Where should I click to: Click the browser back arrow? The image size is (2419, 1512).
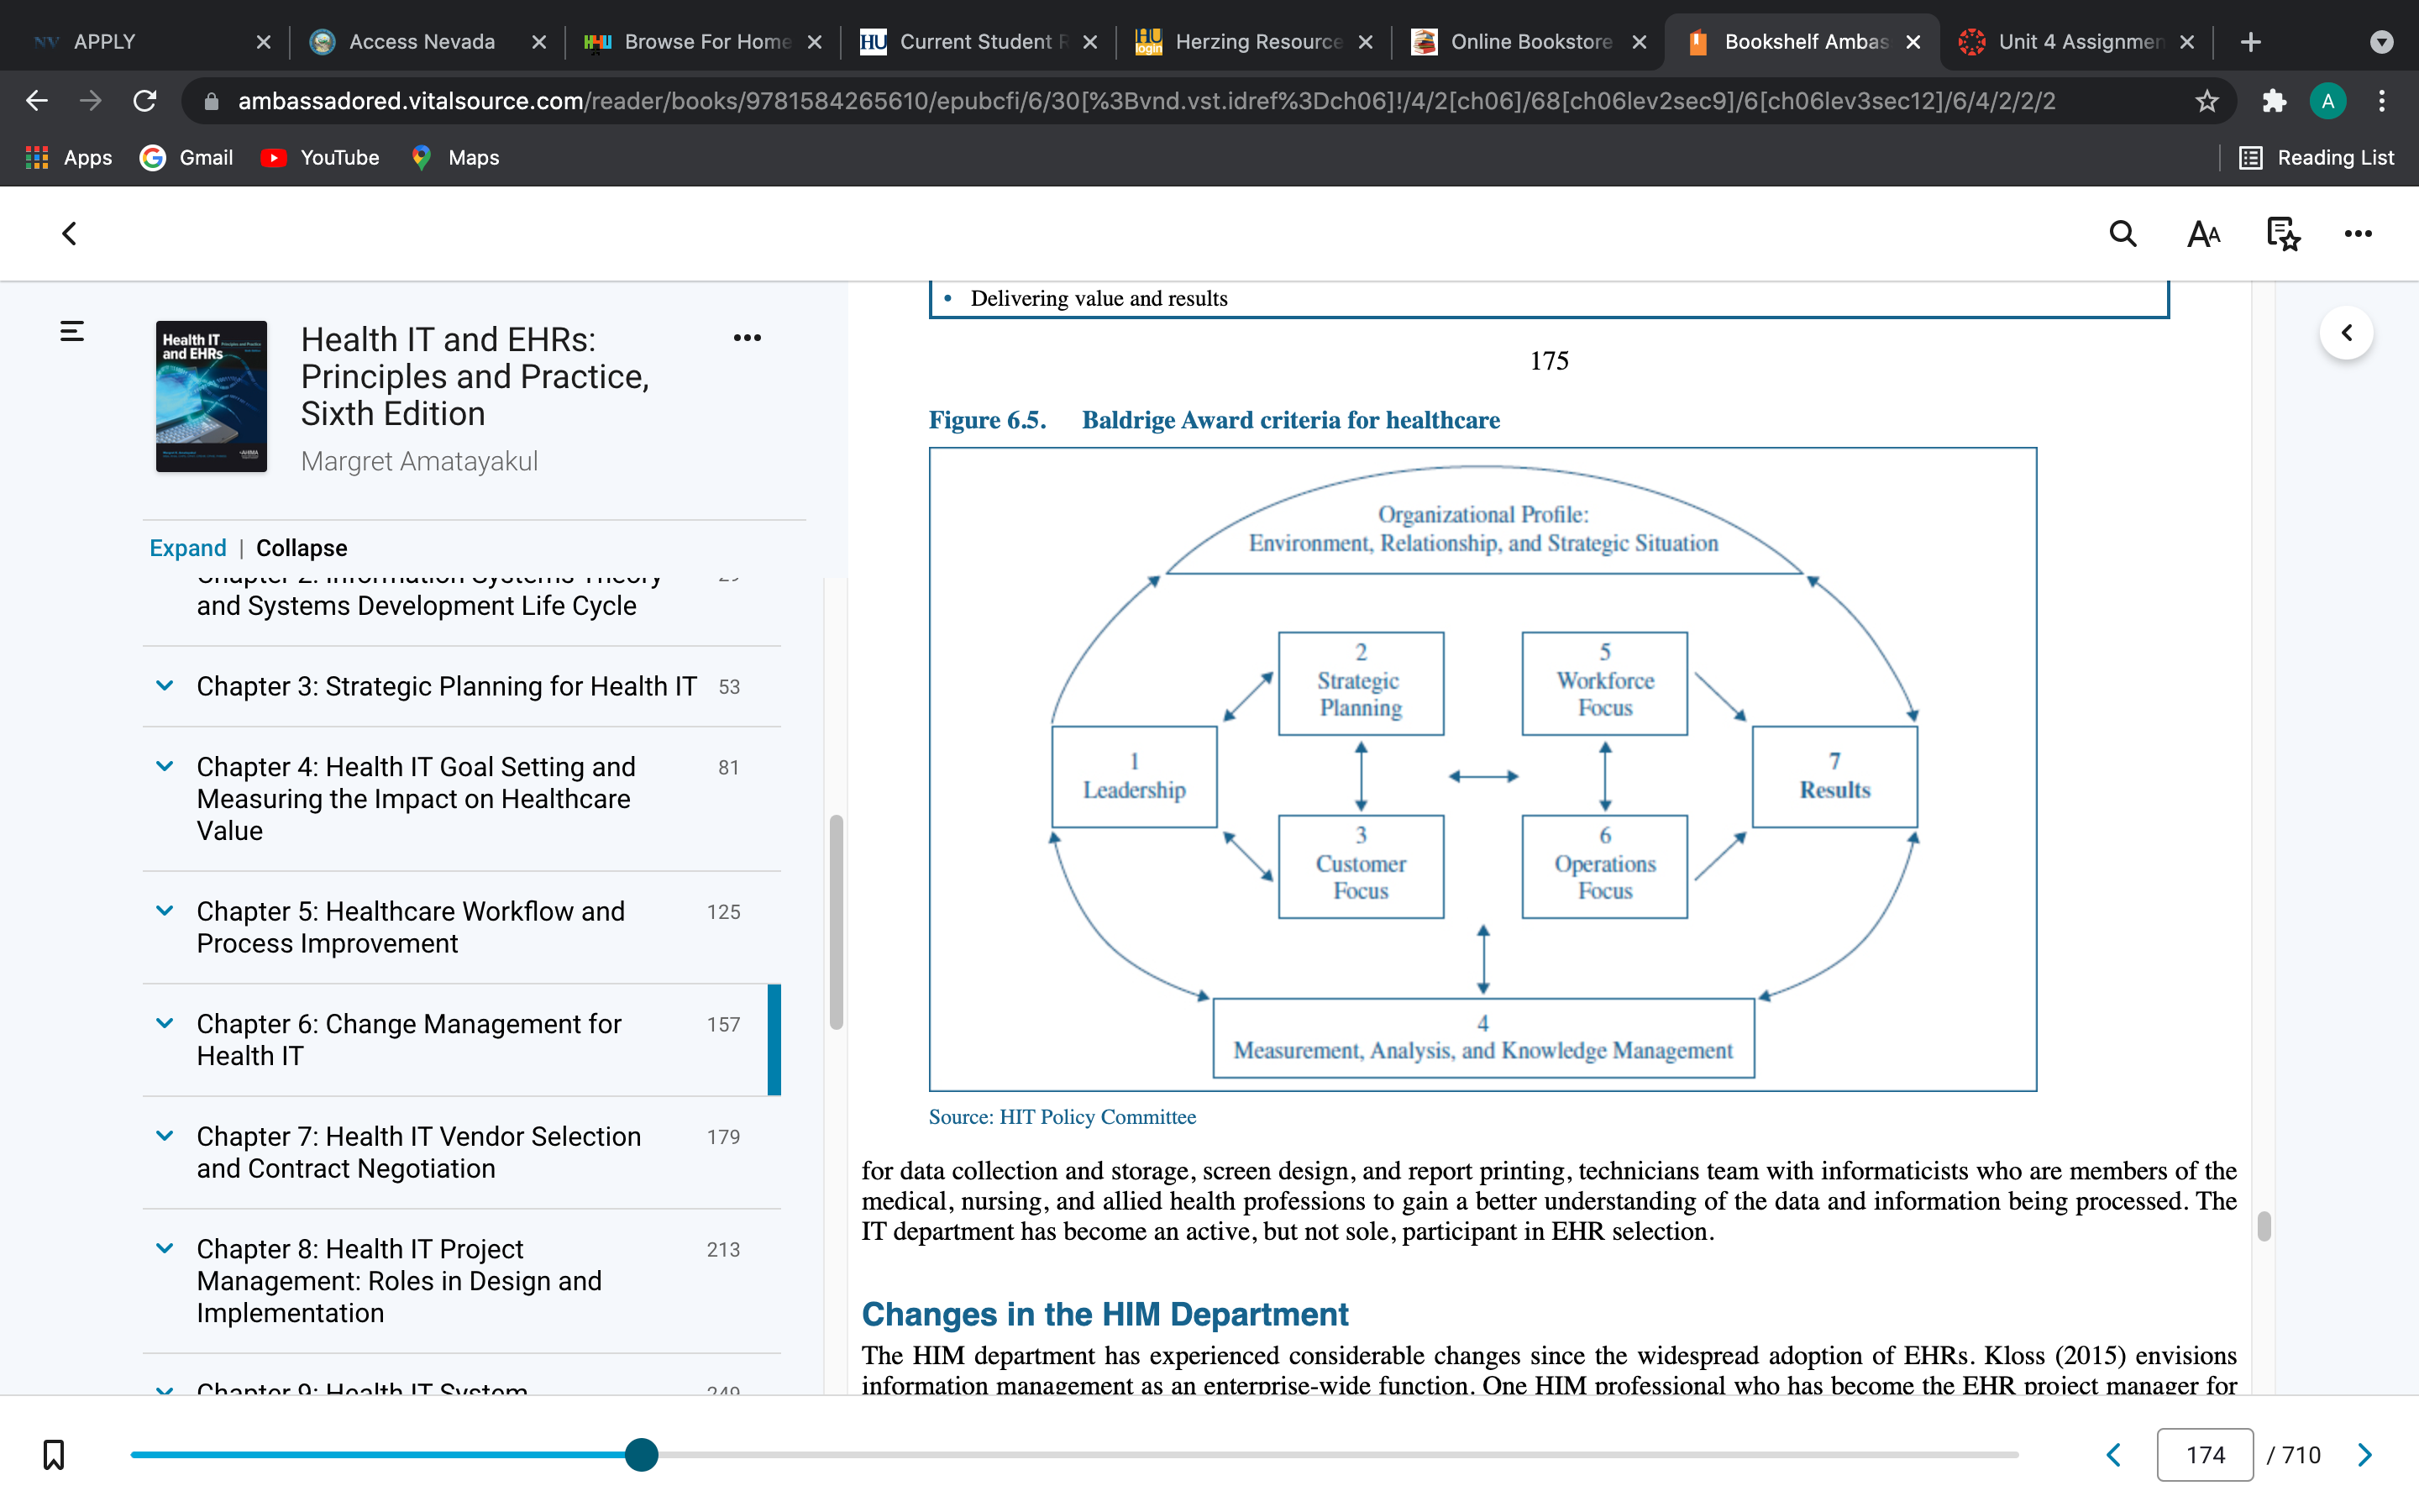tap(37, 101)
